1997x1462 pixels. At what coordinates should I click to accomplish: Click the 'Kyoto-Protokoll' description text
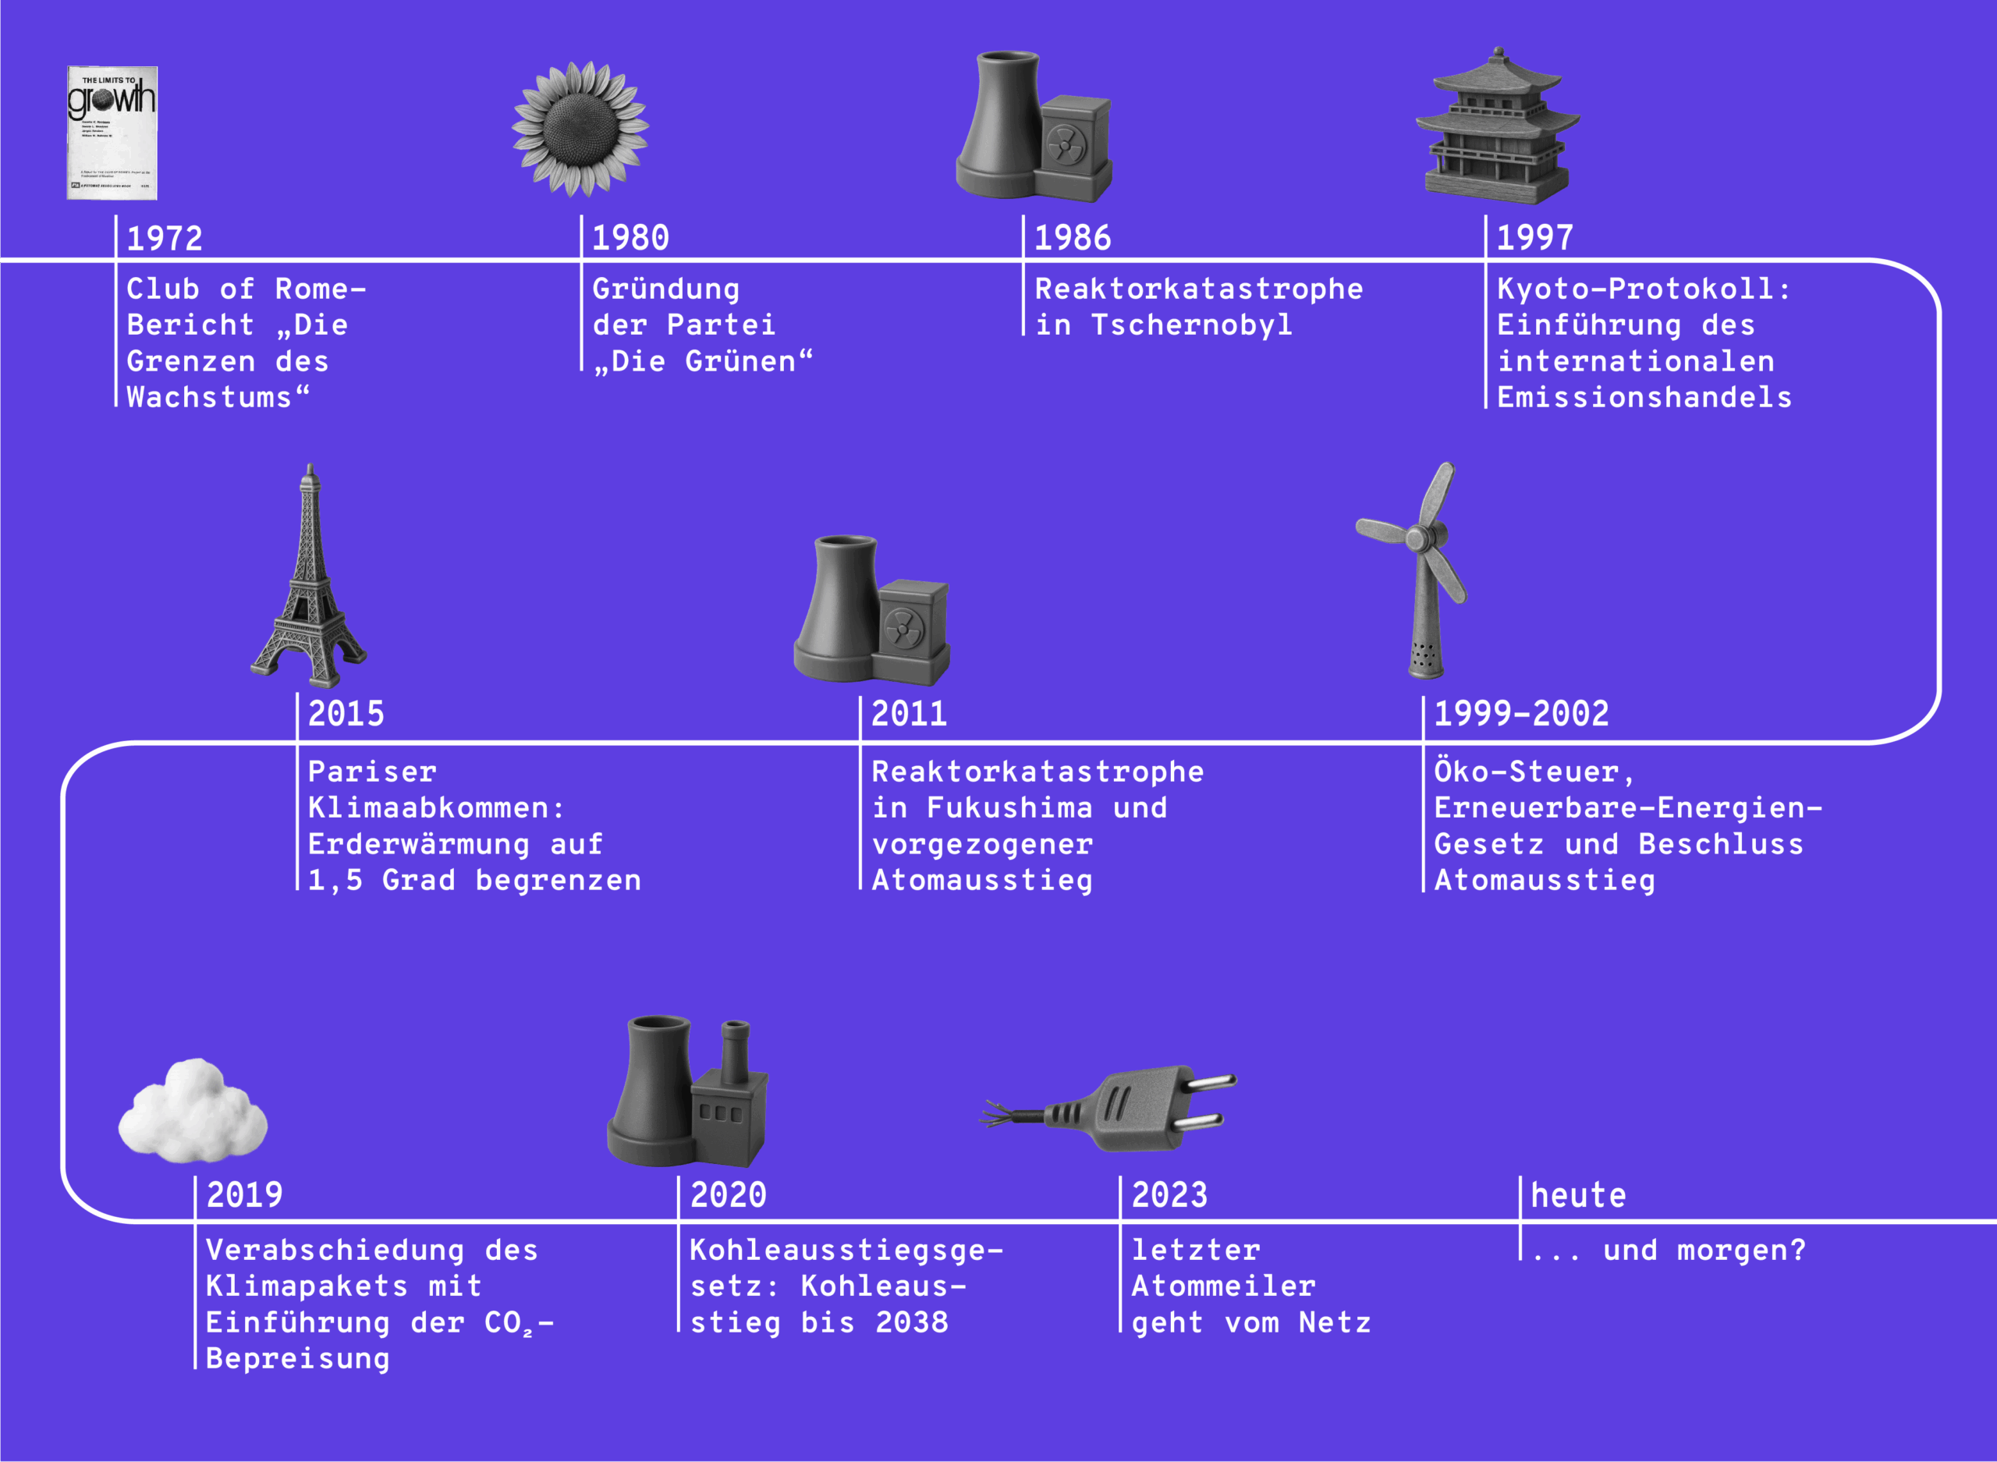coord(1643,343)
